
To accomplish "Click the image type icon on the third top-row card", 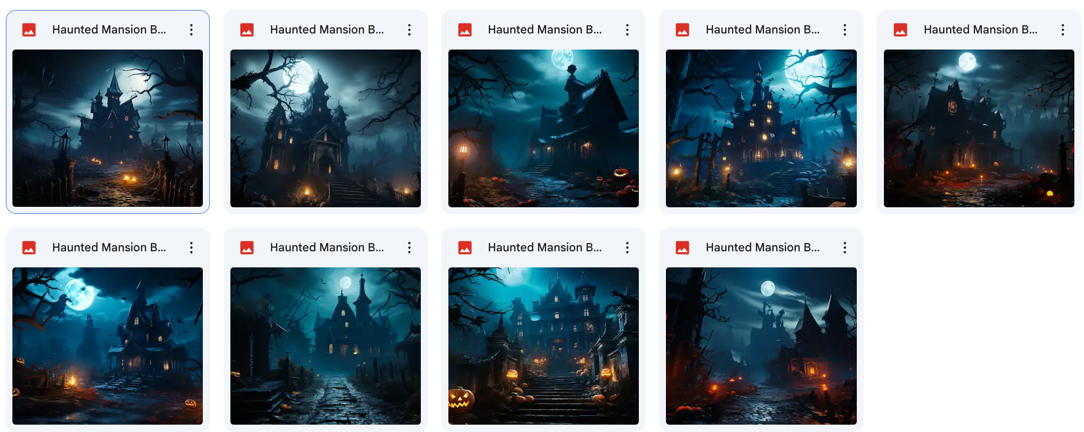I will click(465, 29).
